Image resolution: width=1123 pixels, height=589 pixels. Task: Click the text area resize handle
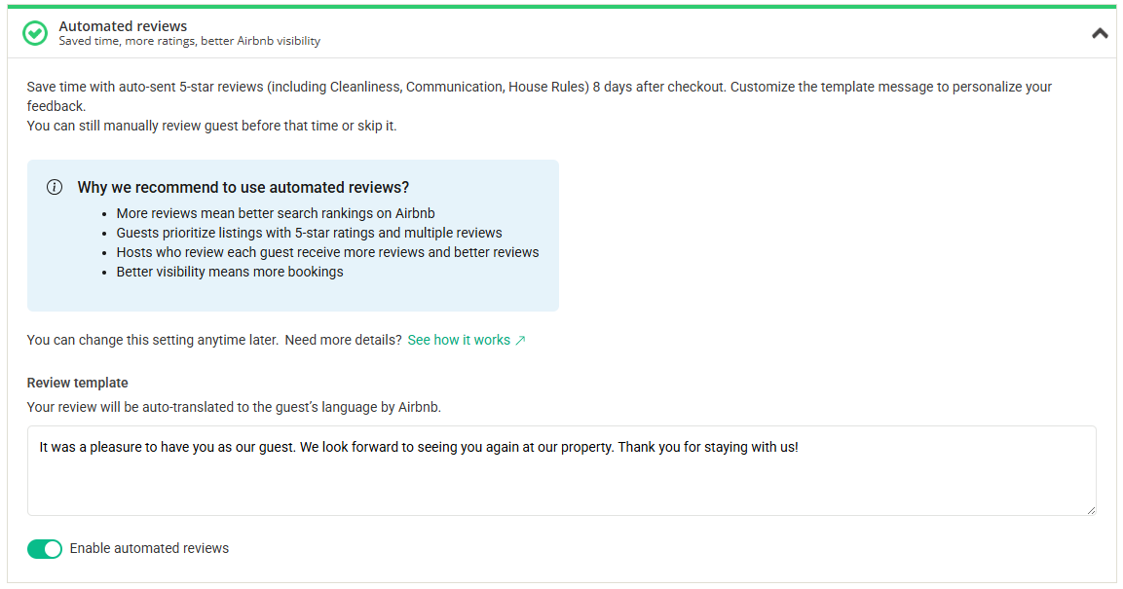[x=1091, y=509]
